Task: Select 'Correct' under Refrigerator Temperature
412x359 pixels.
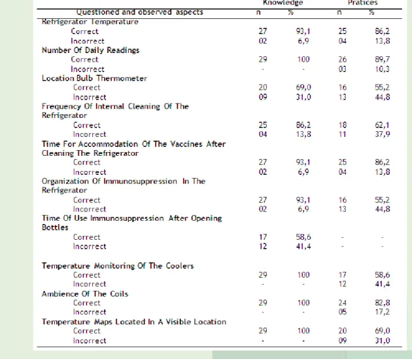Action: coord(85,32)
